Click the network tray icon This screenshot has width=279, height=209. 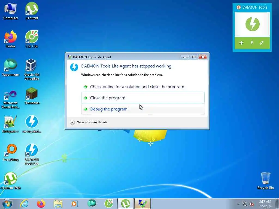click(245, 204)
